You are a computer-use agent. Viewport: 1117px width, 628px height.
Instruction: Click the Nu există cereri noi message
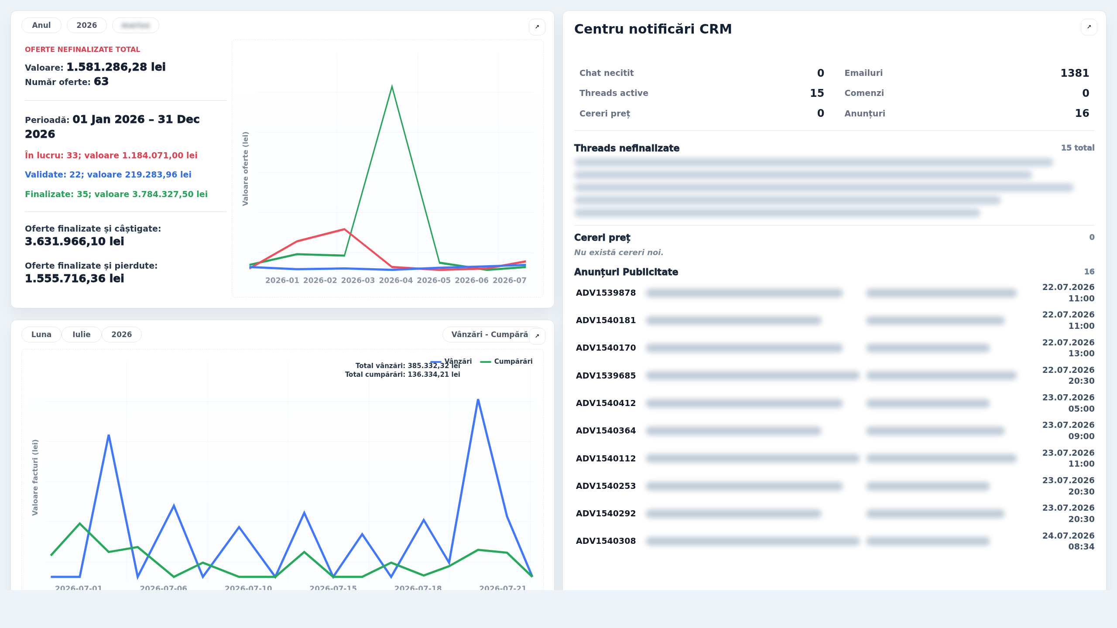click(619, 253)
